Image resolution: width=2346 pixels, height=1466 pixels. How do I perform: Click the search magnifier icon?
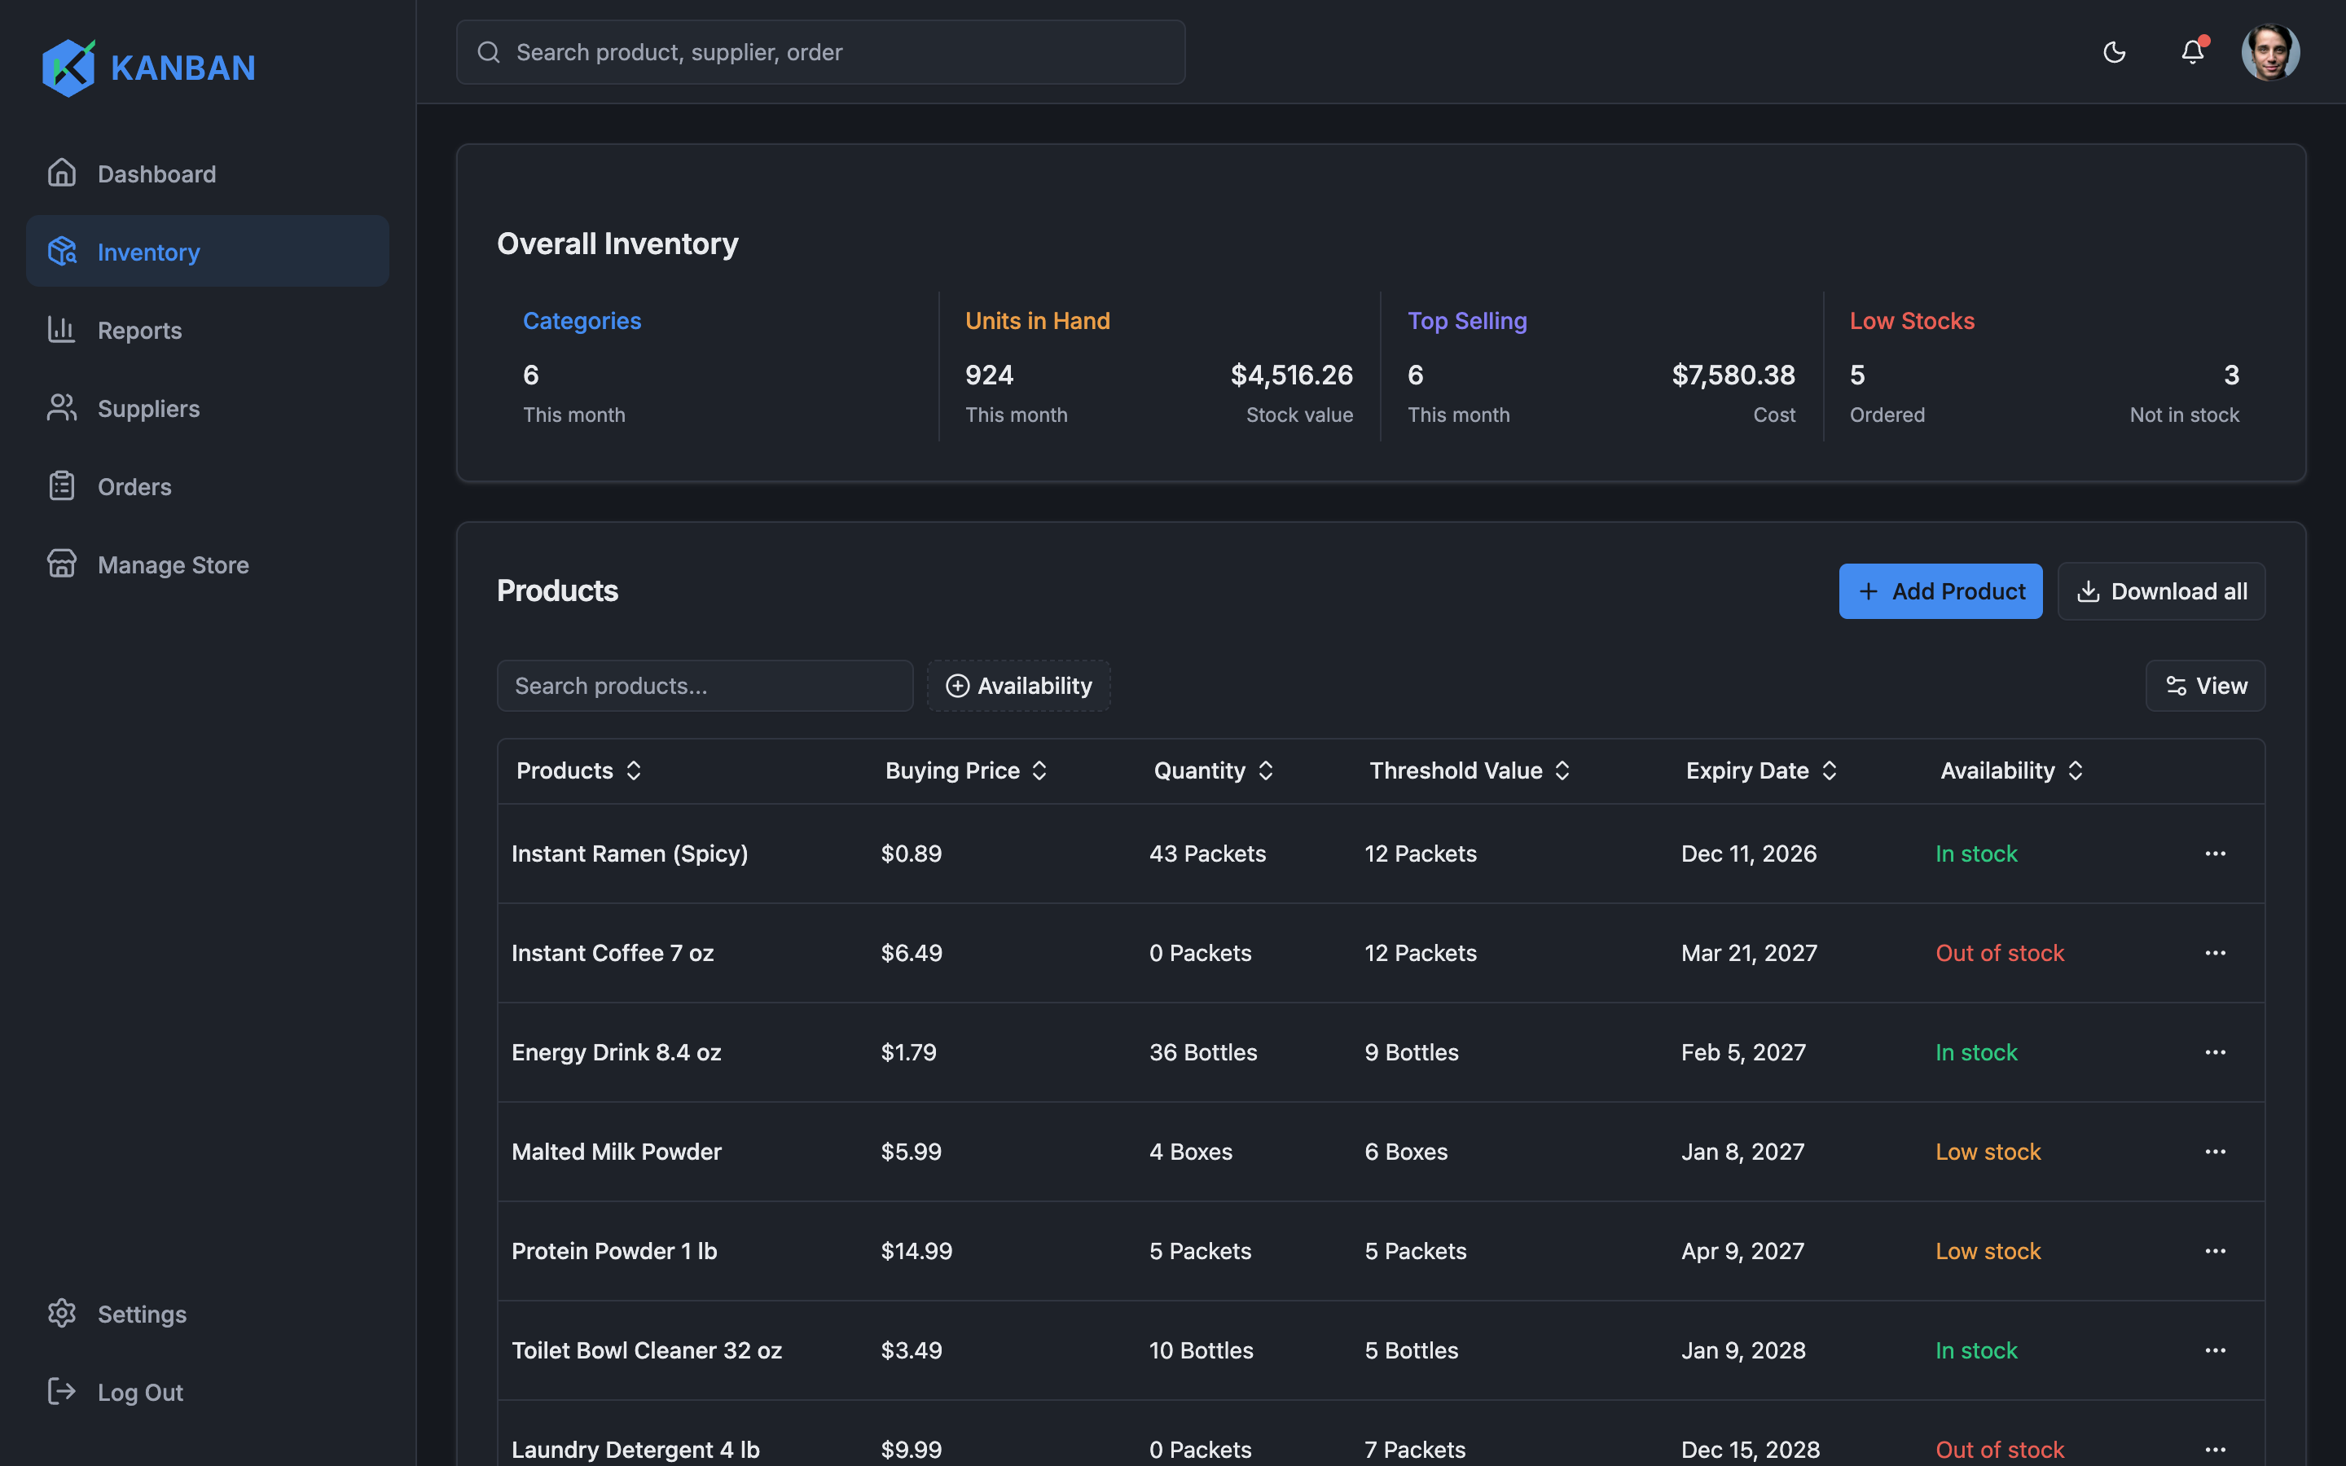[x=489, y=52]
